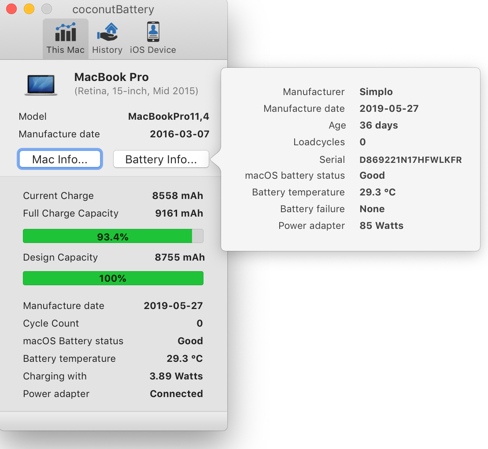Minimize window with the yellow button
Image resolution: width=488 pixels, height=449 pixels.
tap(29, 9)
